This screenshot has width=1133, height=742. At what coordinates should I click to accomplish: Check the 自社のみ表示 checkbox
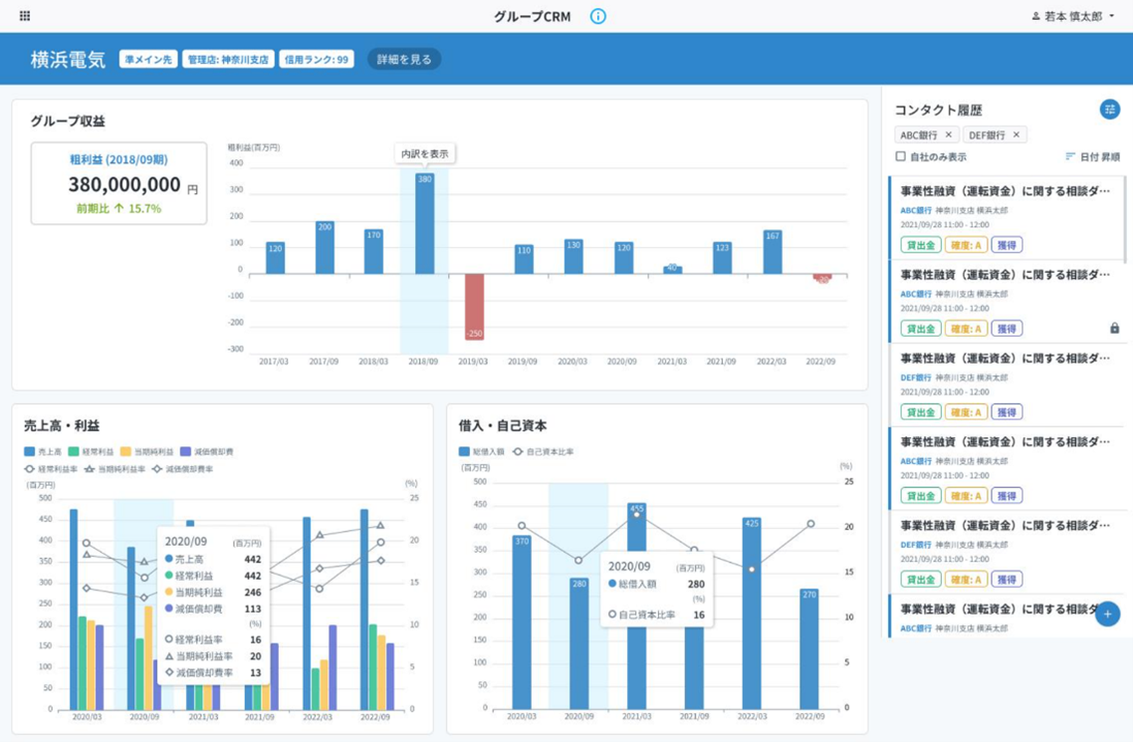click(900, 156)
